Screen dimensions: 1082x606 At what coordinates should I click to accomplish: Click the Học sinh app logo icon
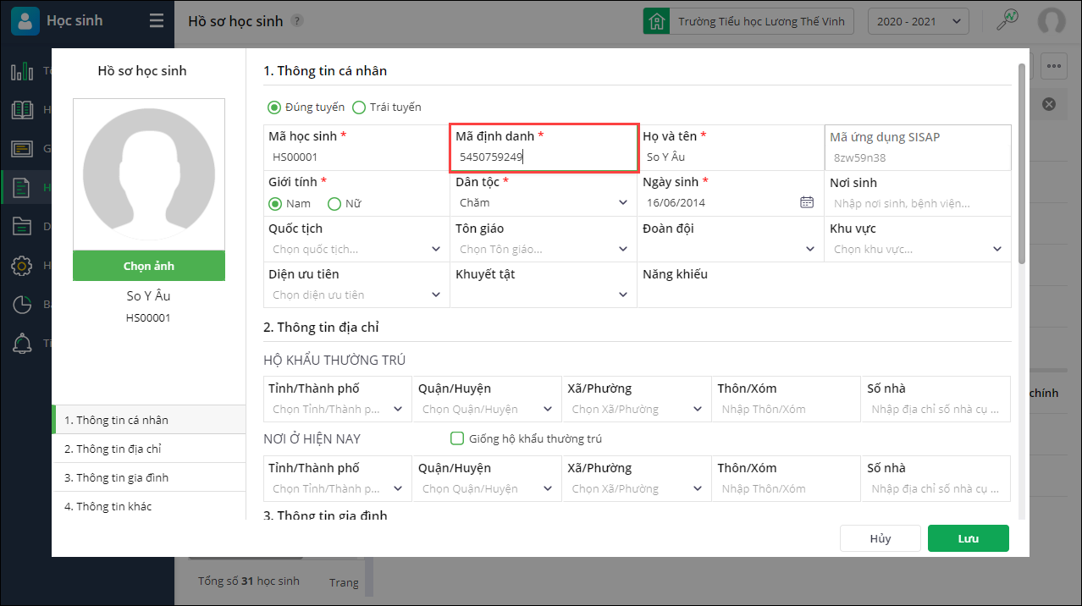(25, 21)
